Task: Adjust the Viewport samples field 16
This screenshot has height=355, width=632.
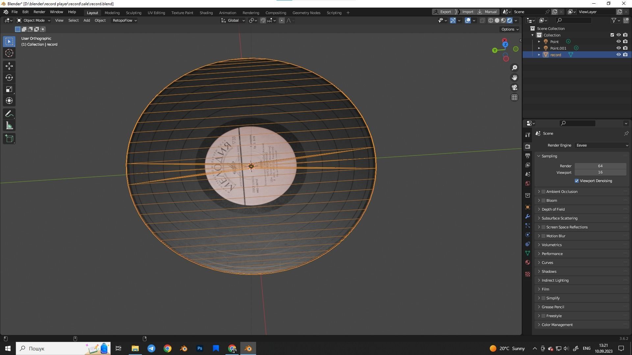Action: (600, 172)
